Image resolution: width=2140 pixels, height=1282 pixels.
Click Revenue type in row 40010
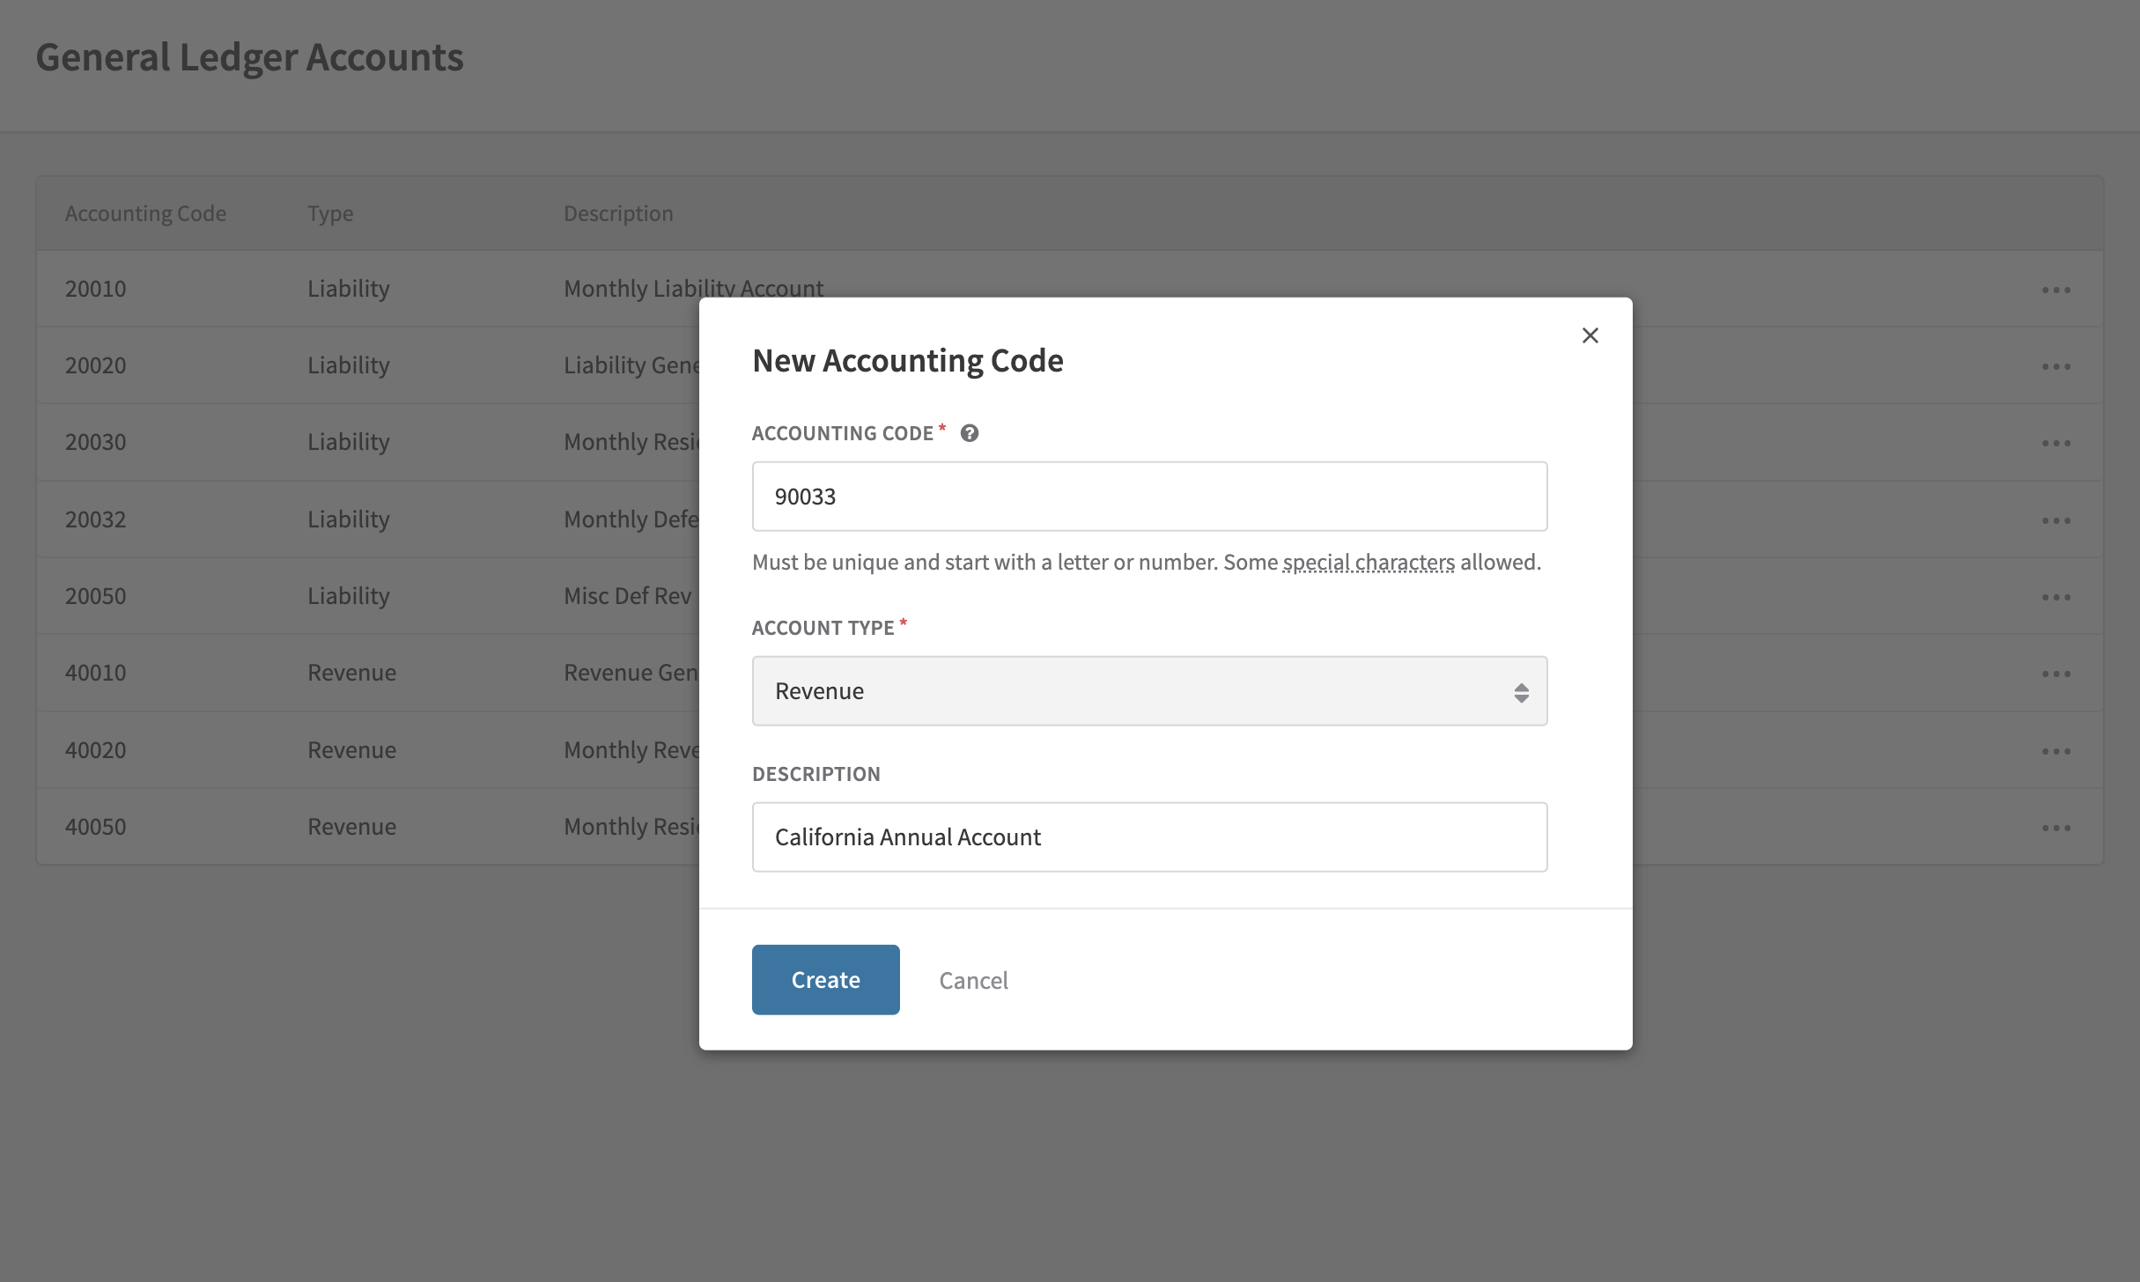click(x=351, y=673)
